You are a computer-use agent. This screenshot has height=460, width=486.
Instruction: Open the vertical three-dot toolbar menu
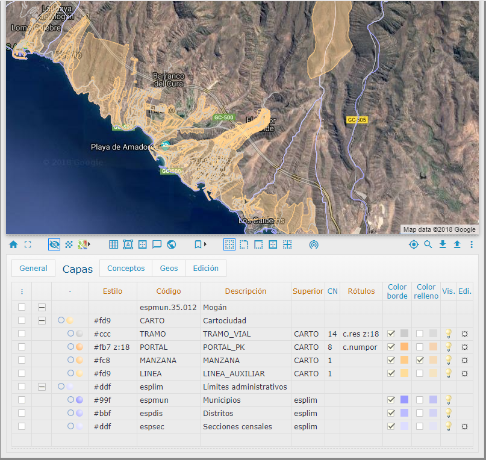pyautogui.click(x=472, y=244)
